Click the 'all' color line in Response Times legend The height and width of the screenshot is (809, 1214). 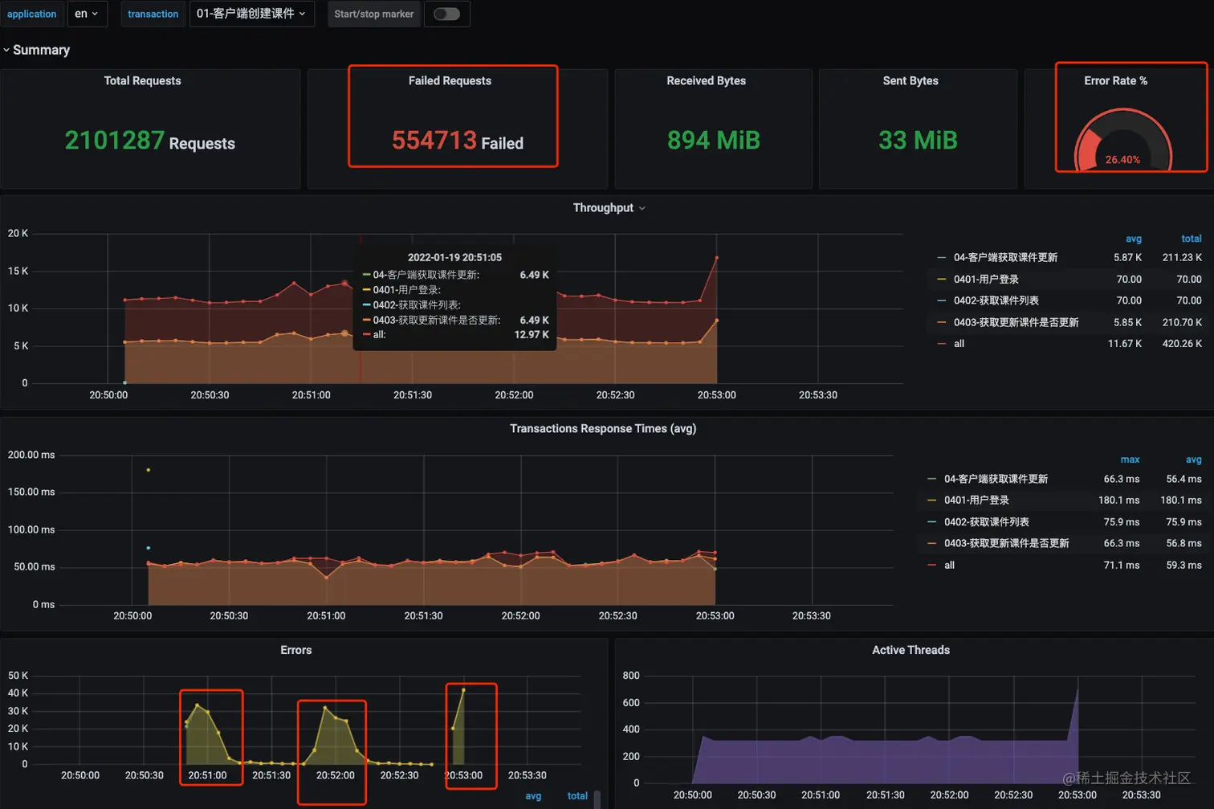coord(931,566)
